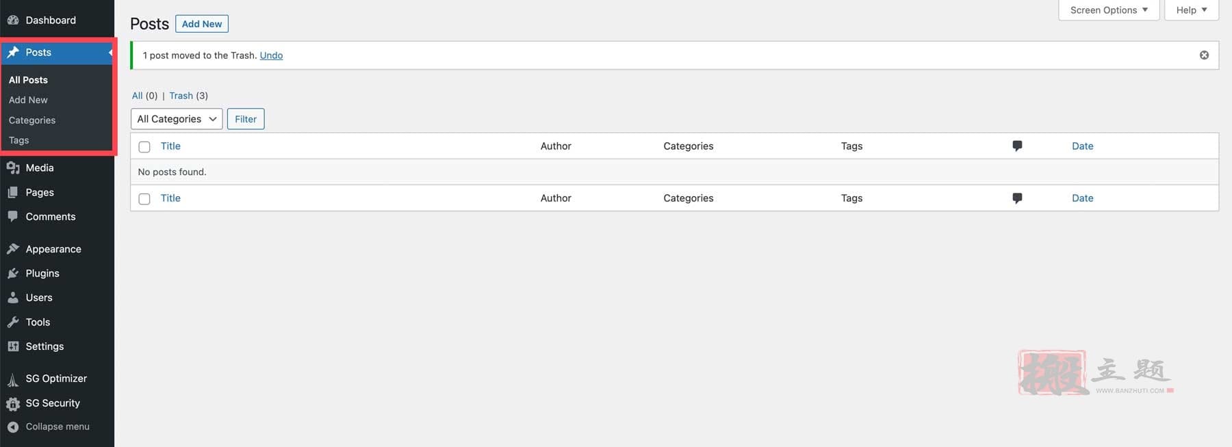Open Categories submenu item under Posts
This screenshot has height=447, width=1232.
click(x=32, y=120)
